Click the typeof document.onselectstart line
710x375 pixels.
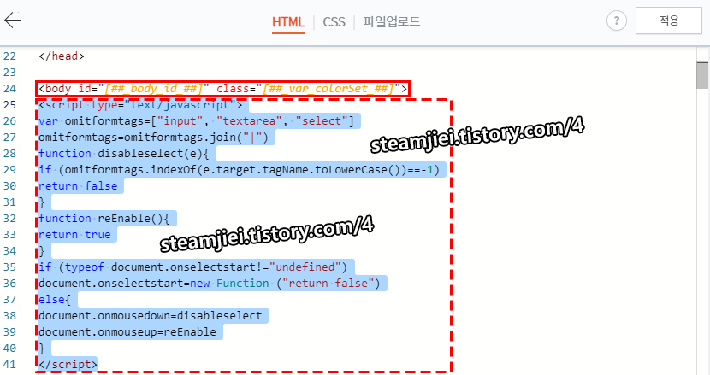192,267
